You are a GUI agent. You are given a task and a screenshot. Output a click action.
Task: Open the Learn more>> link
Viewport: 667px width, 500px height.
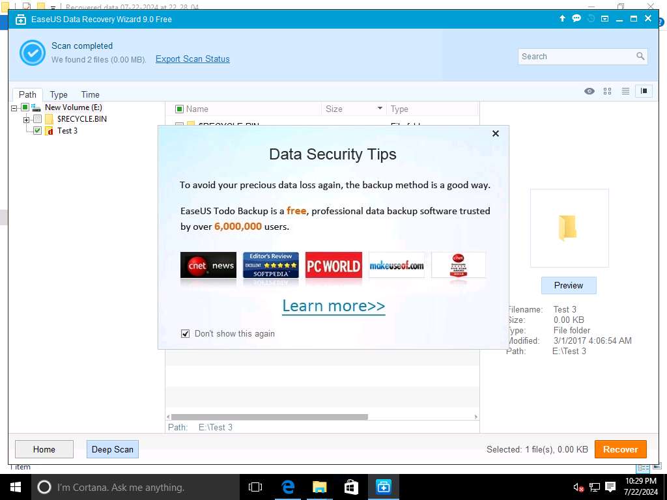(333, 306)
